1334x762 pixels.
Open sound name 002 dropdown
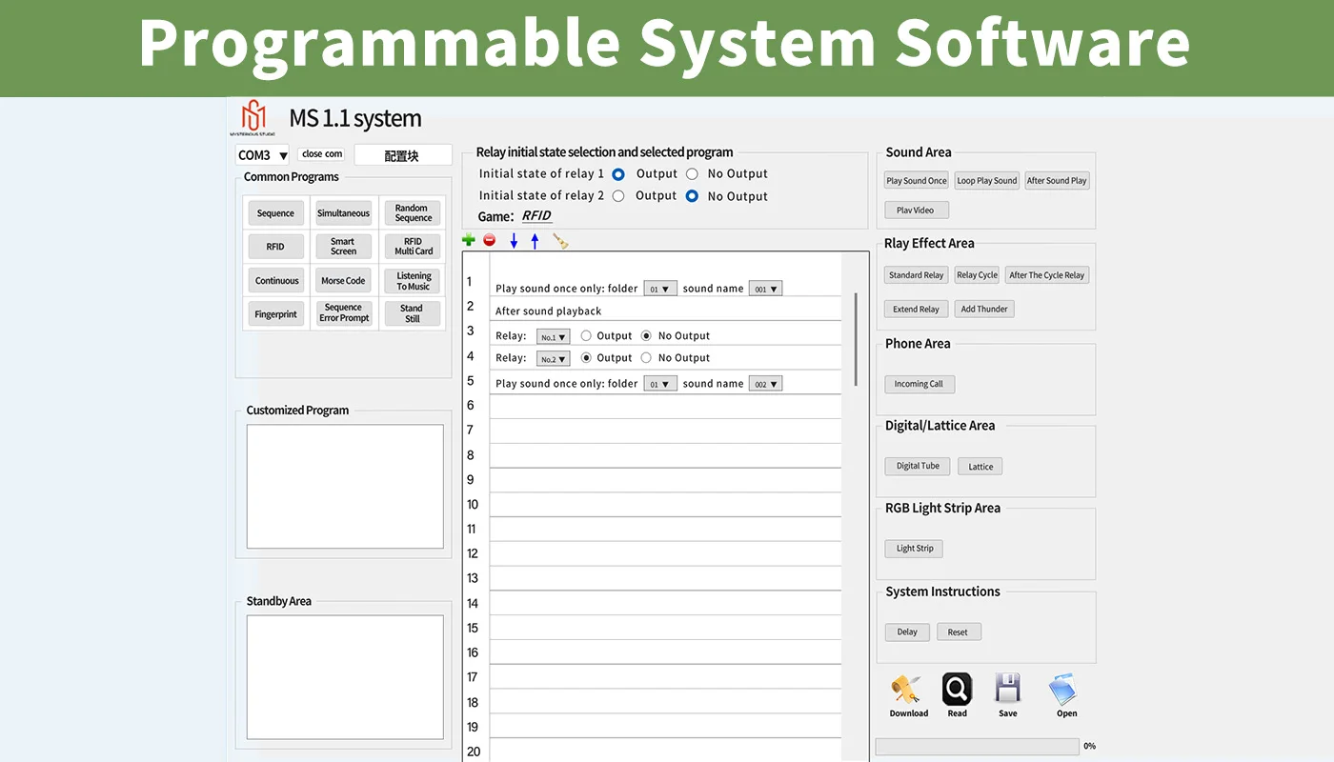tap(765, 384)
